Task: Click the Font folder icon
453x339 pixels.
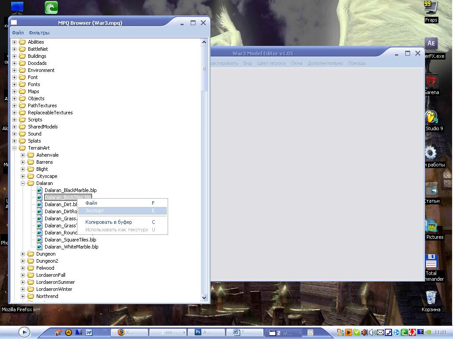Action: point(22,77)
